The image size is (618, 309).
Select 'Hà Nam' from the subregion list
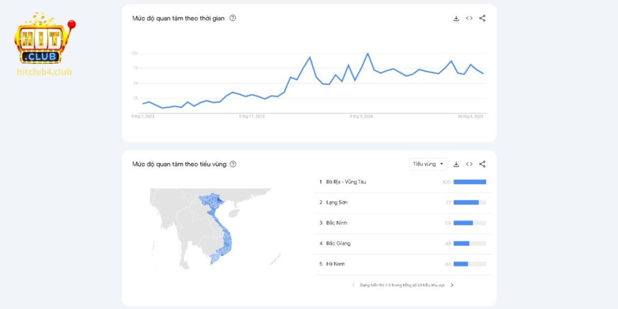pos(336,264)
